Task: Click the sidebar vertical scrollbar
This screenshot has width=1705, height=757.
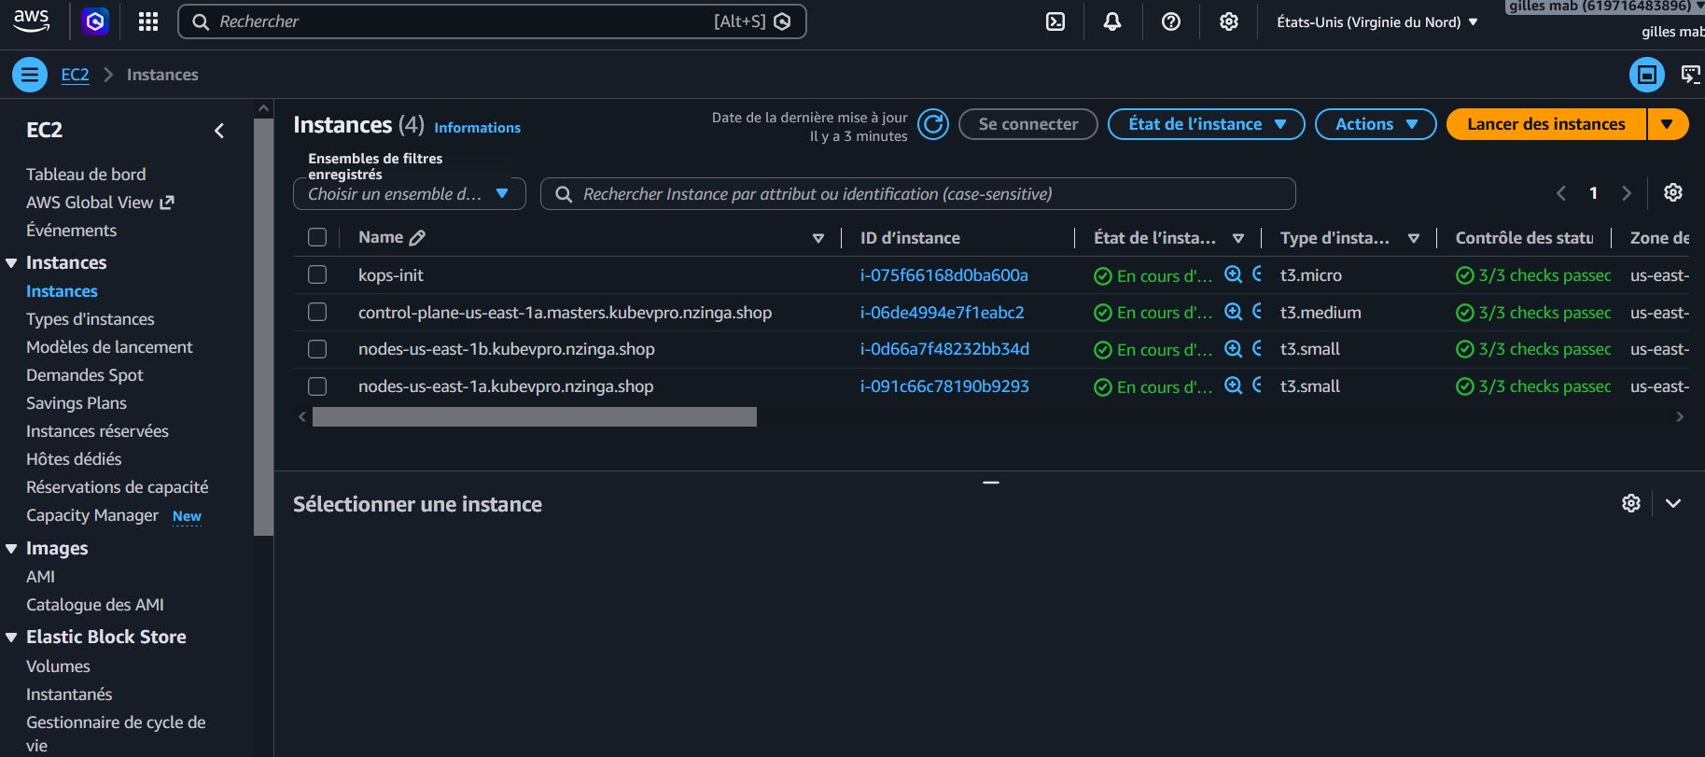Action: tap(263, 327)
